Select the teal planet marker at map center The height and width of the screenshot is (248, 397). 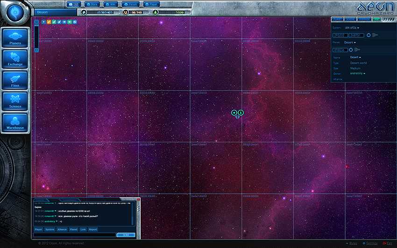(234, 113)
